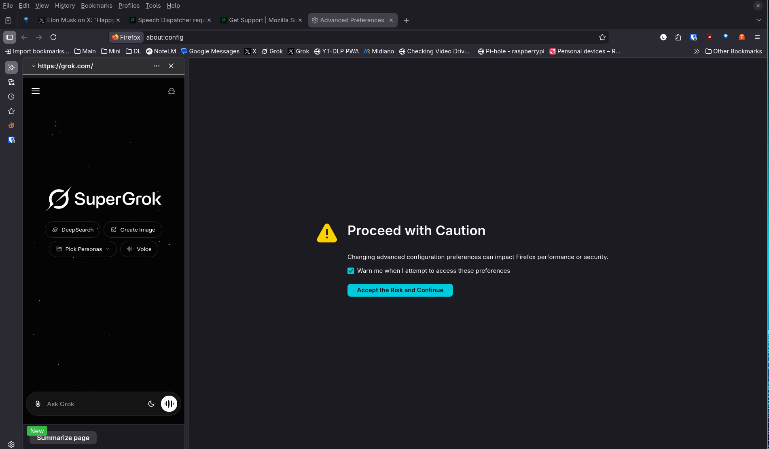Click the orange padlock extension icon

742,37
